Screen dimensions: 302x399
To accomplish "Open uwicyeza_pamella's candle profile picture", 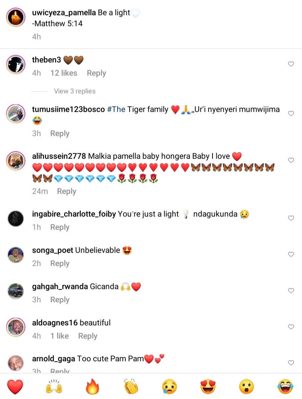I will pos(16,17).
